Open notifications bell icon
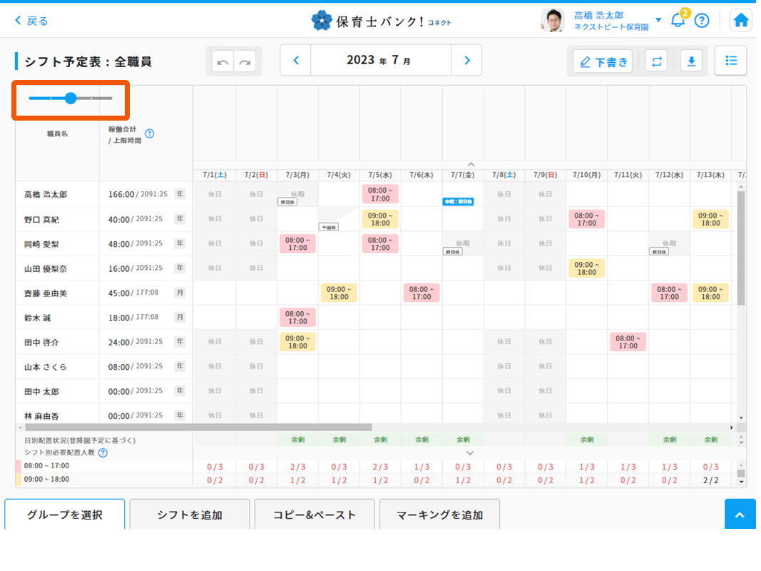This screenshot has width=761, height=571. click(678, 20)
